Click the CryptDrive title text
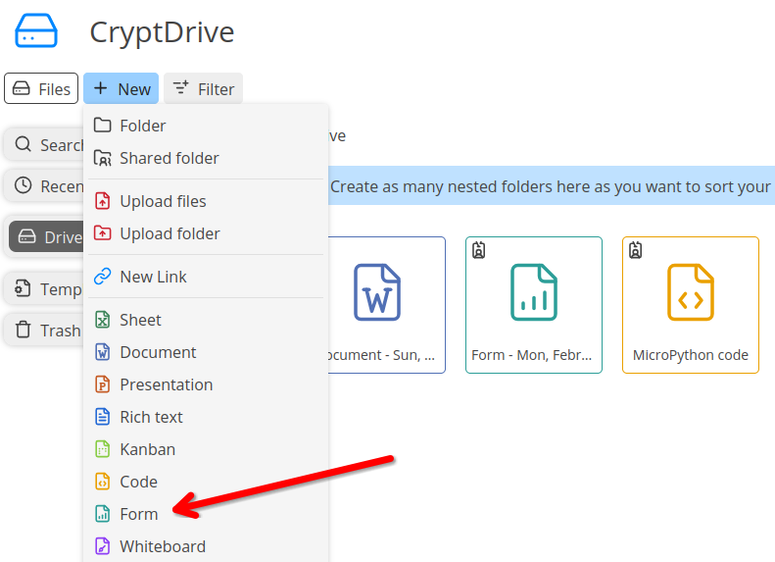The width and height of the screenshot is (775, 562). click(x=162, y=32)
